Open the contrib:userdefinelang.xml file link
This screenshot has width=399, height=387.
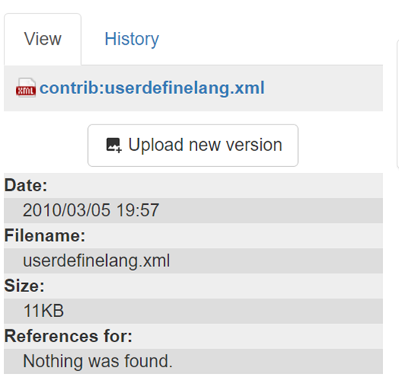click(x=152, y=88)
